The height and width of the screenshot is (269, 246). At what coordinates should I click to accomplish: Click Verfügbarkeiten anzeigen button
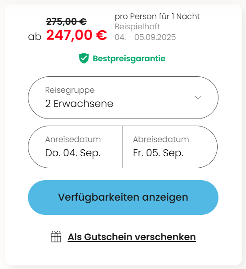pos(123,198)
